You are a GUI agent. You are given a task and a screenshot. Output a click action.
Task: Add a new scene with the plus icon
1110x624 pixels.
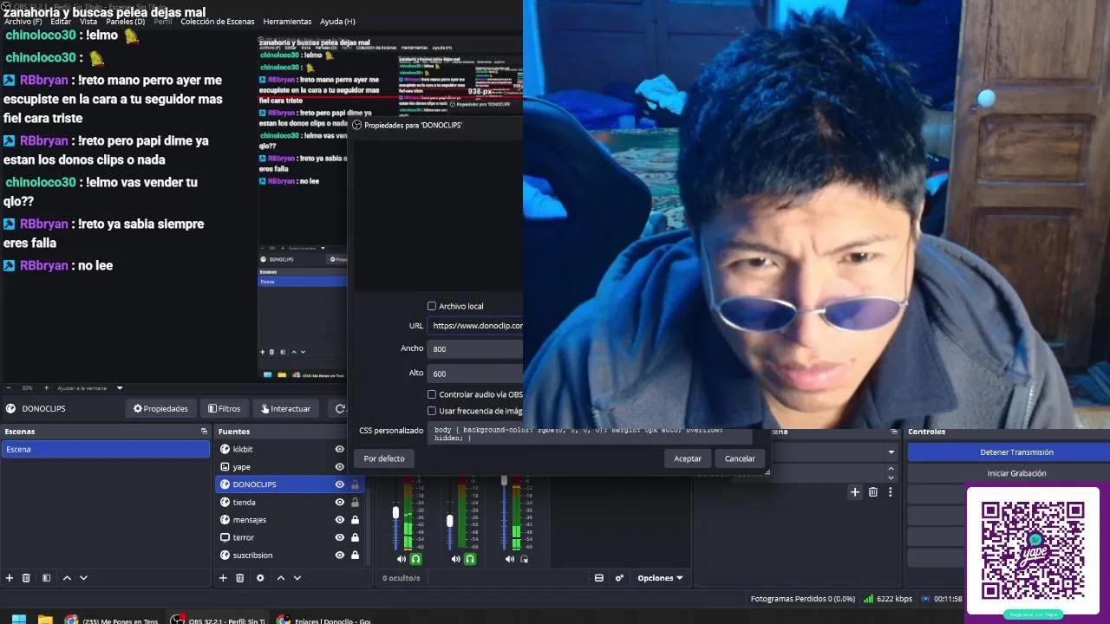[x=10, y=578]
